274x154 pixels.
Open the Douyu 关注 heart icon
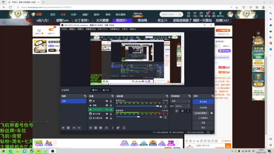[x=195, y=14]
